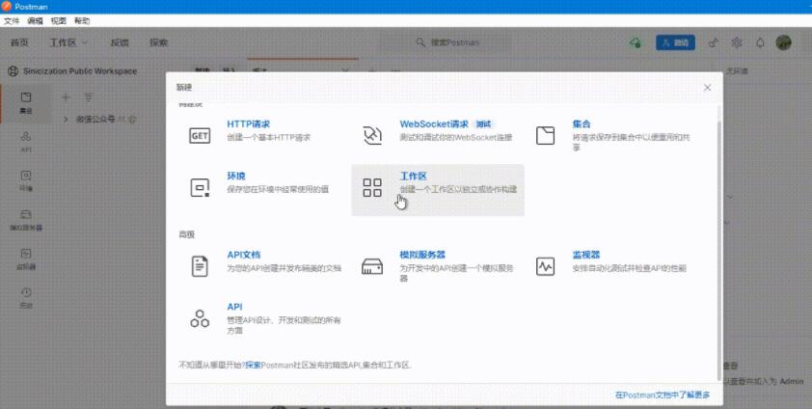This screenshot has height=409, width=812.
Task: Open the Environments (环境) sidebar icon
Action: coord(26,176)
